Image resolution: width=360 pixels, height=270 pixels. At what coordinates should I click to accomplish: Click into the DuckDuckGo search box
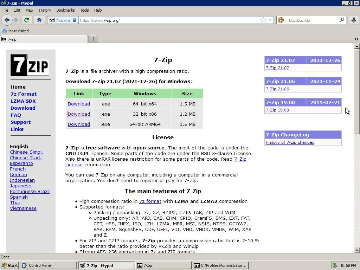pyautogui.click(x=313, y=20)
